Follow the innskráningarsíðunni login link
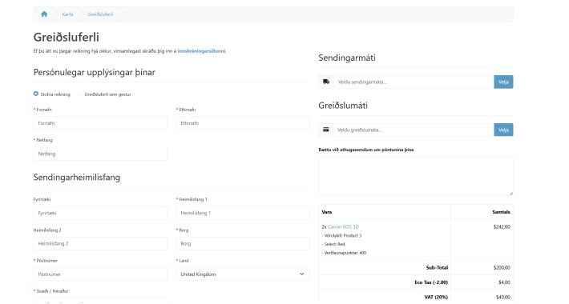Viewport: 569px width, 304px height. point(201,51)
